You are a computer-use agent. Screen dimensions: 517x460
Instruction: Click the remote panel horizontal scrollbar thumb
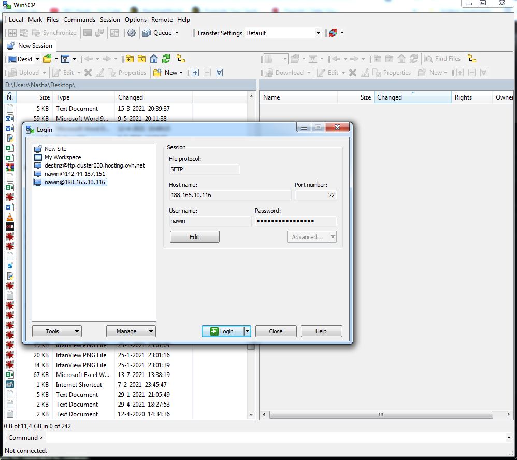click(381, 414)
